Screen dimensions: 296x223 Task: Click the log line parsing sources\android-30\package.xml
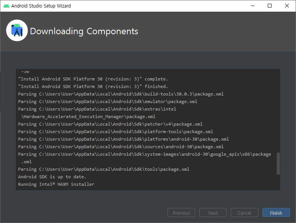tap(121, 147)
